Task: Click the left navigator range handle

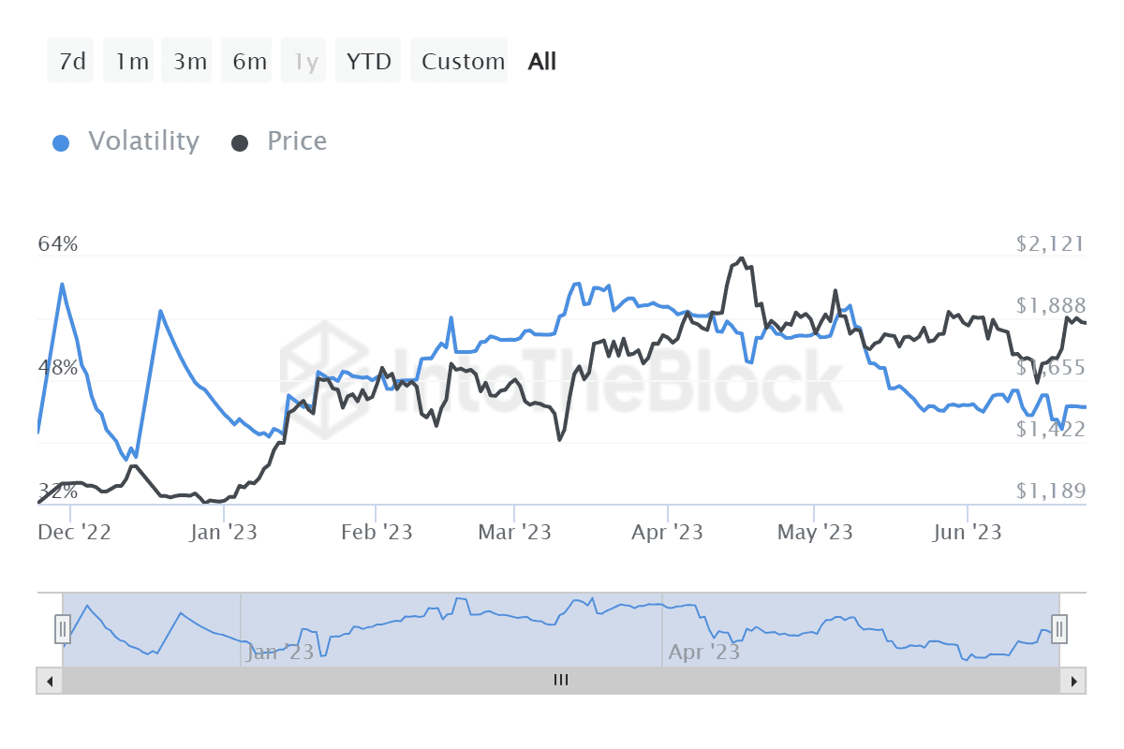Action: (63, 628)
